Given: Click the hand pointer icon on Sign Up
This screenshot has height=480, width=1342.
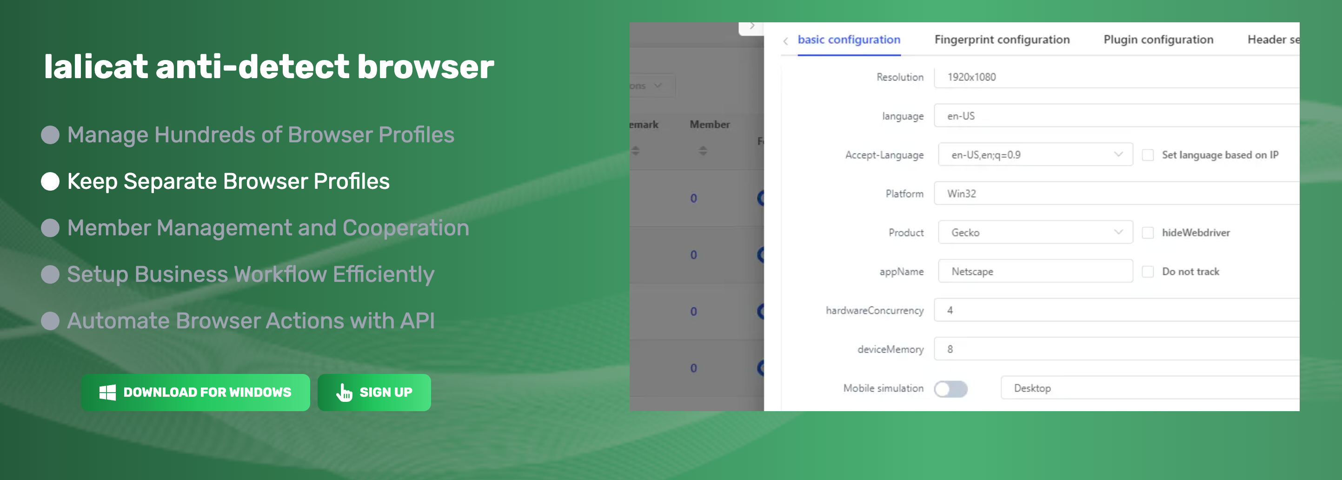Looking at the screenshot, I should 344,393.
